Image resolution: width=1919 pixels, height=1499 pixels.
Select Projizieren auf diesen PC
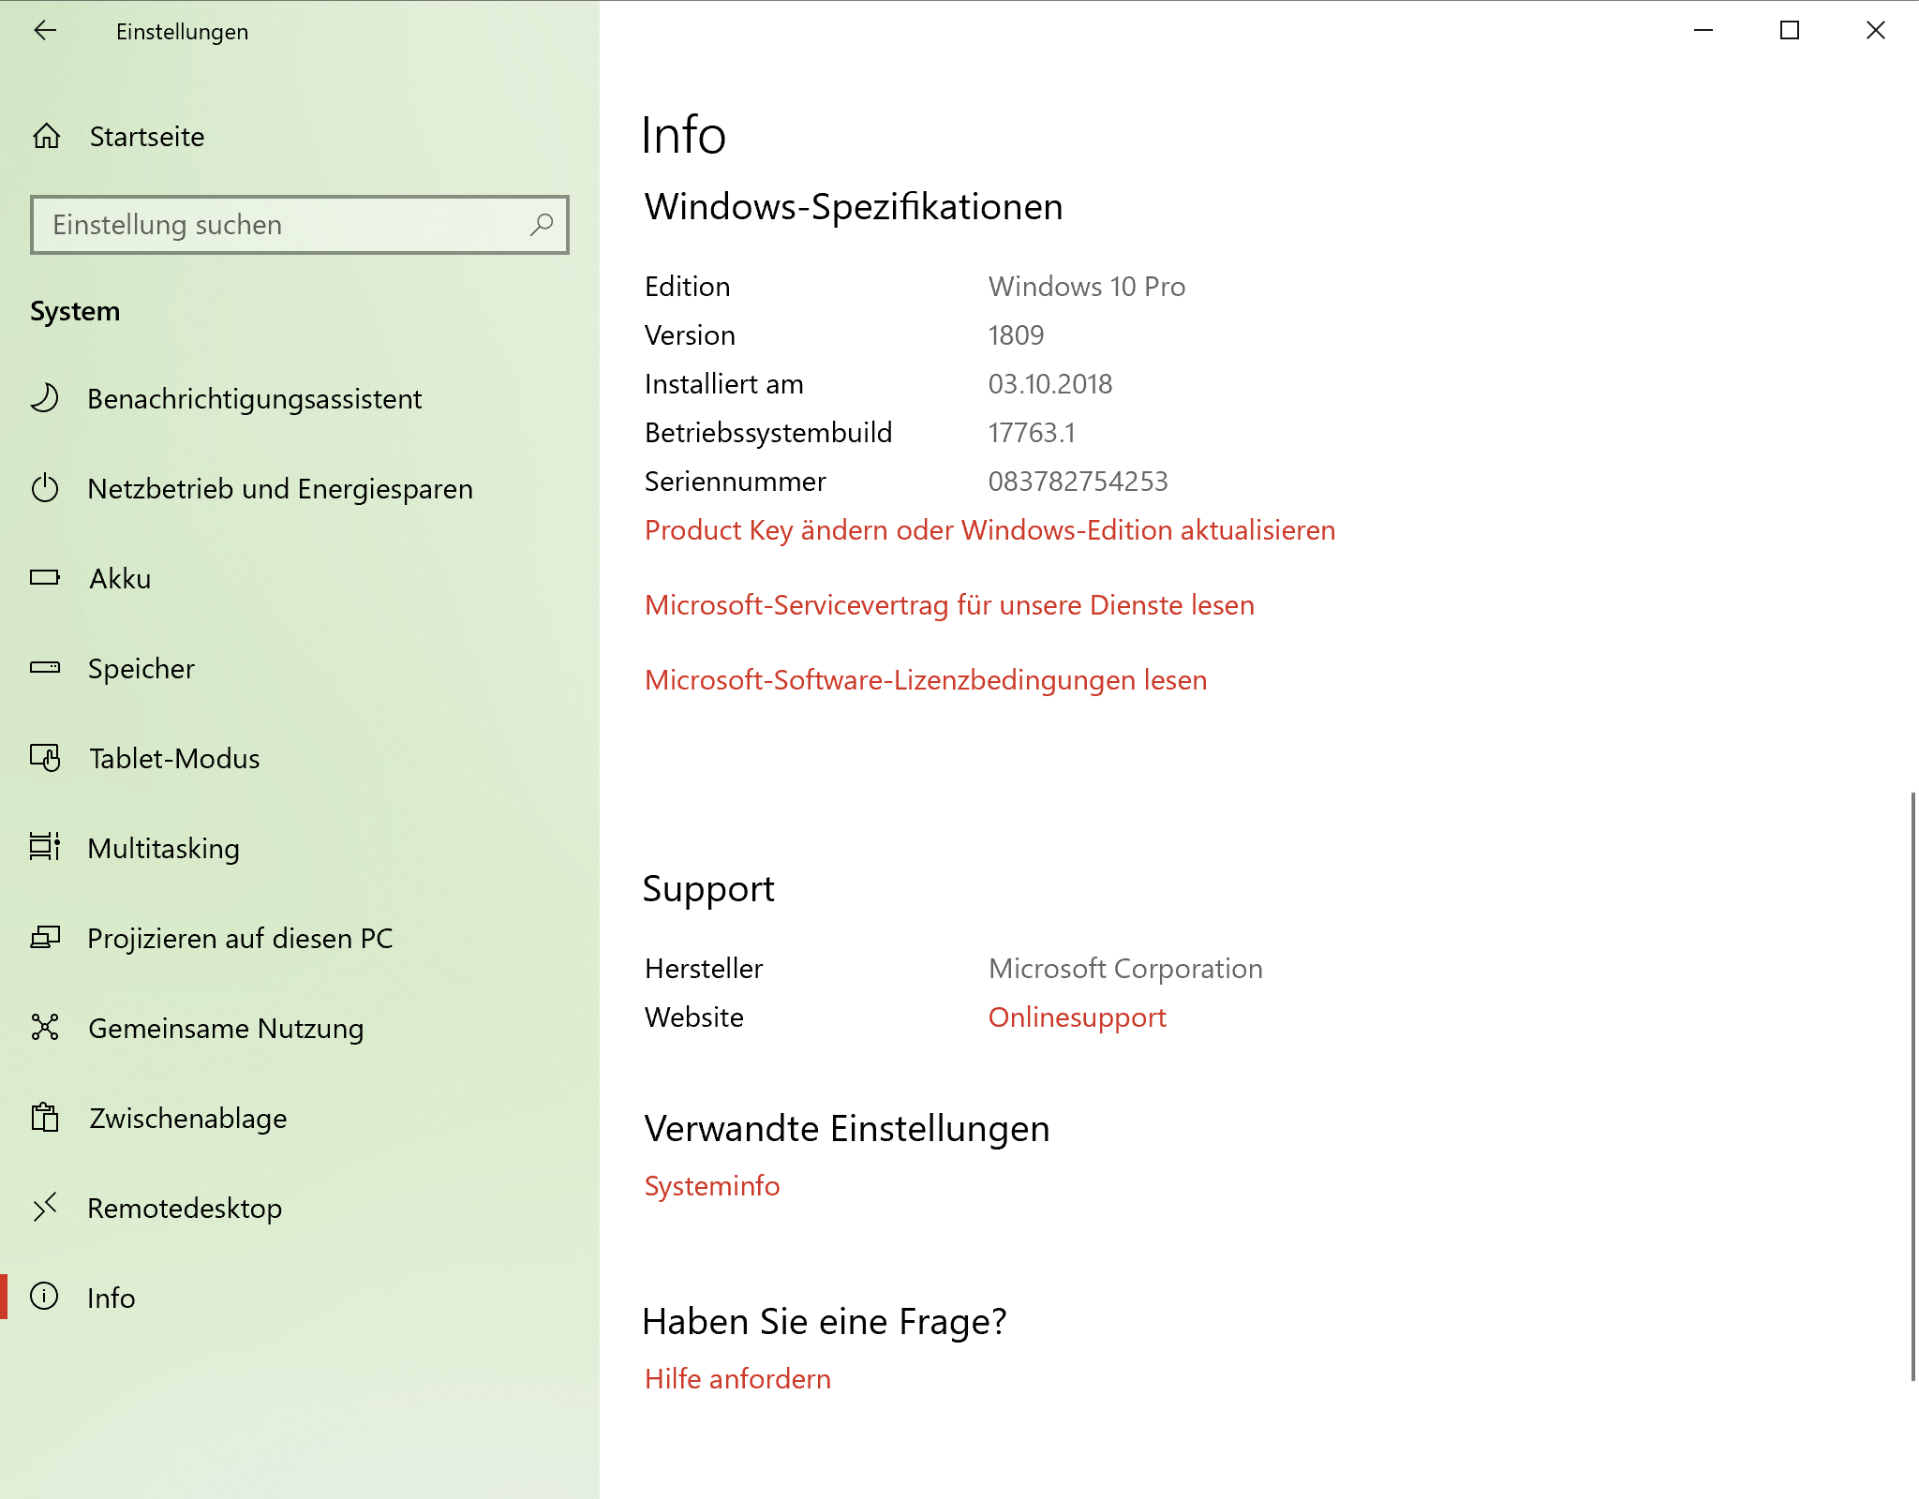tap(300, 938)
